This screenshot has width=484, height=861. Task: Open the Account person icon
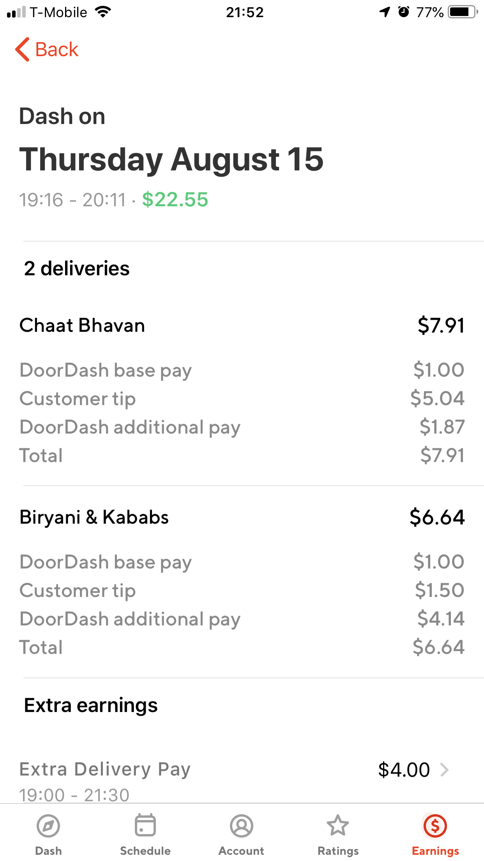click(x=241, y=826)
